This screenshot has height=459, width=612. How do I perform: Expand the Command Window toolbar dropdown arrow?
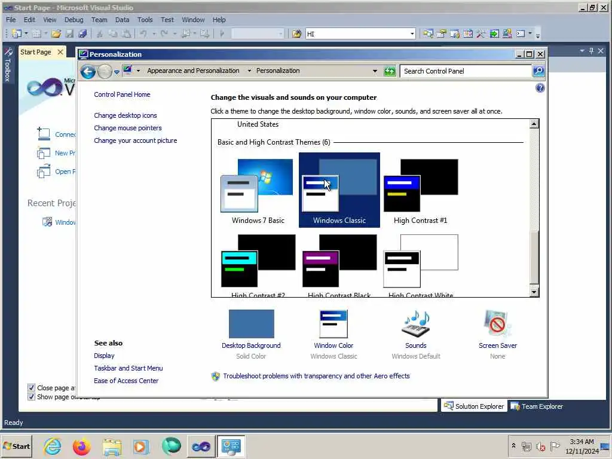[x=530, y=33]
